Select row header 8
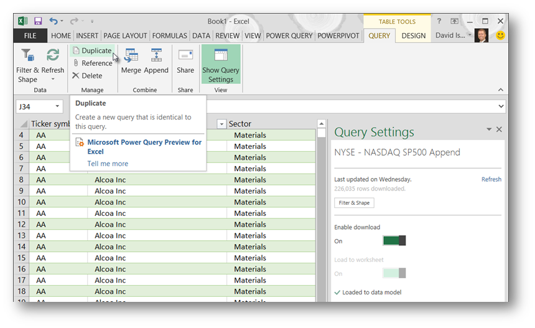535x328 pixels. tap(22, 179)
